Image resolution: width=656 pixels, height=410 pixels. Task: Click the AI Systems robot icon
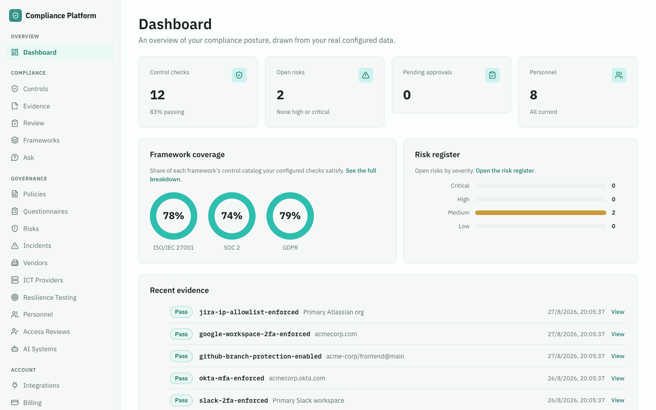[15, 349]
